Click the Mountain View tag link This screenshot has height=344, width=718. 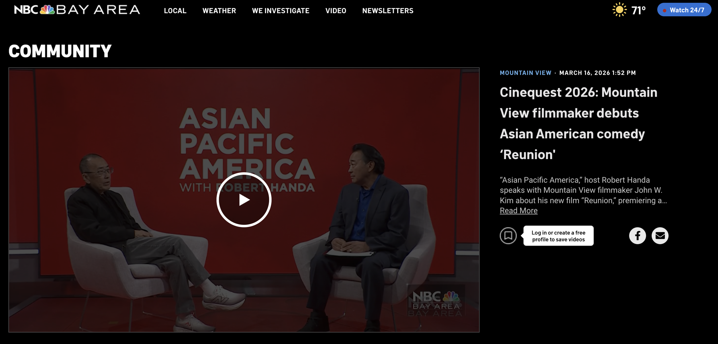526,73
